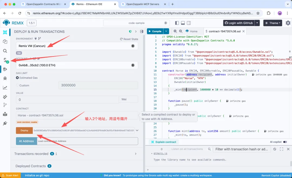
Task: Expand the Deploy constructor parameters chevron
Action: 137,130
